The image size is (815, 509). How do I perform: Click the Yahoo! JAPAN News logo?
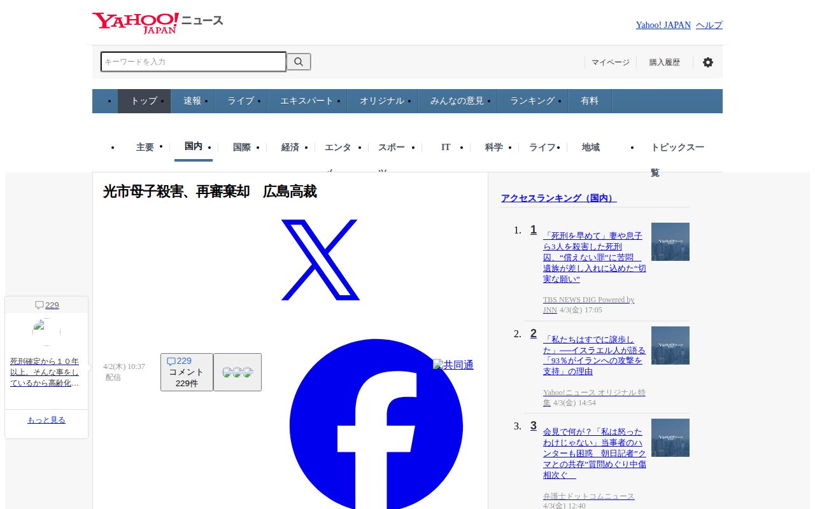tap(157, 22)
